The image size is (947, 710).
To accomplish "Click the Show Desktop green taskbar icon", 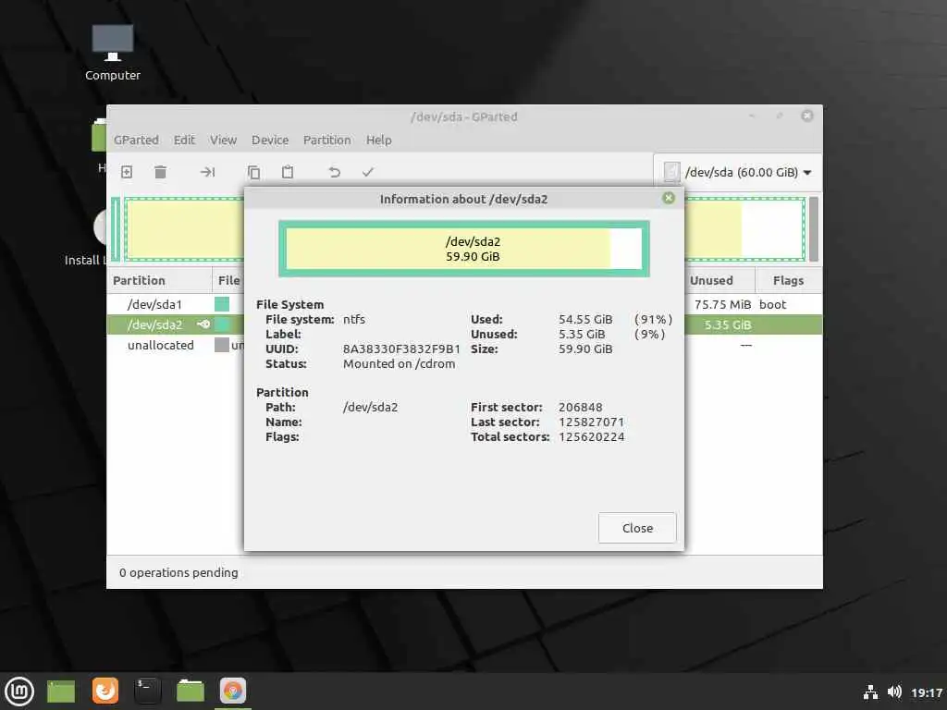I will tap(61, 692).
